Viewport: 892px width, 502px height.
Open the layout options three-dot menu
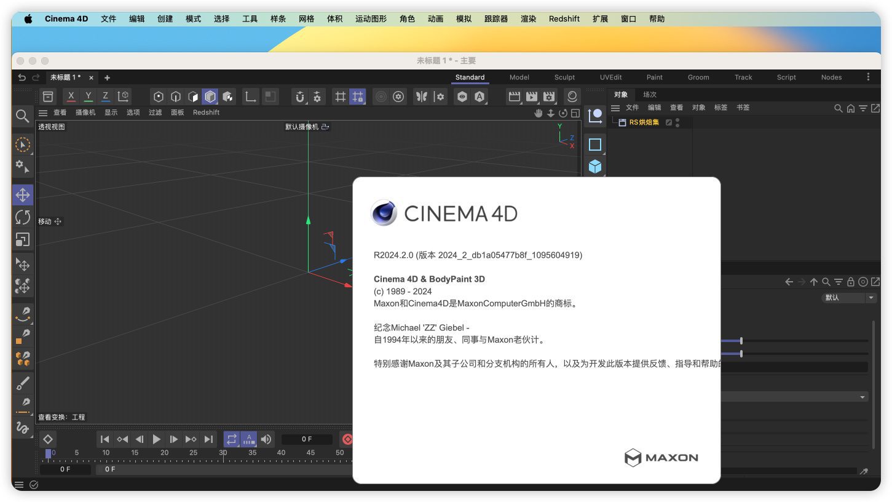point(868,77)
